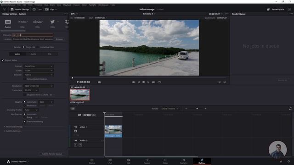
Task: Select the Single clip render option
Action: coord(23,47)
